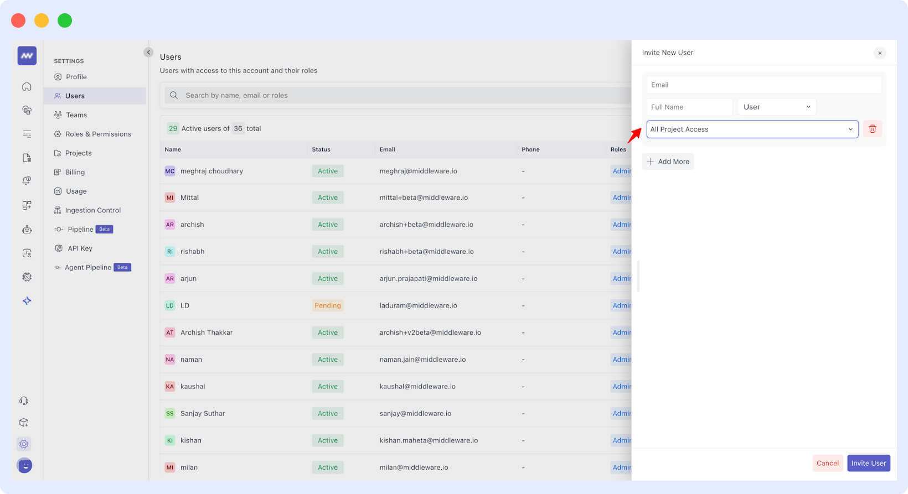
Task: Click the headset support icon
Action: (x=24, y=401)
